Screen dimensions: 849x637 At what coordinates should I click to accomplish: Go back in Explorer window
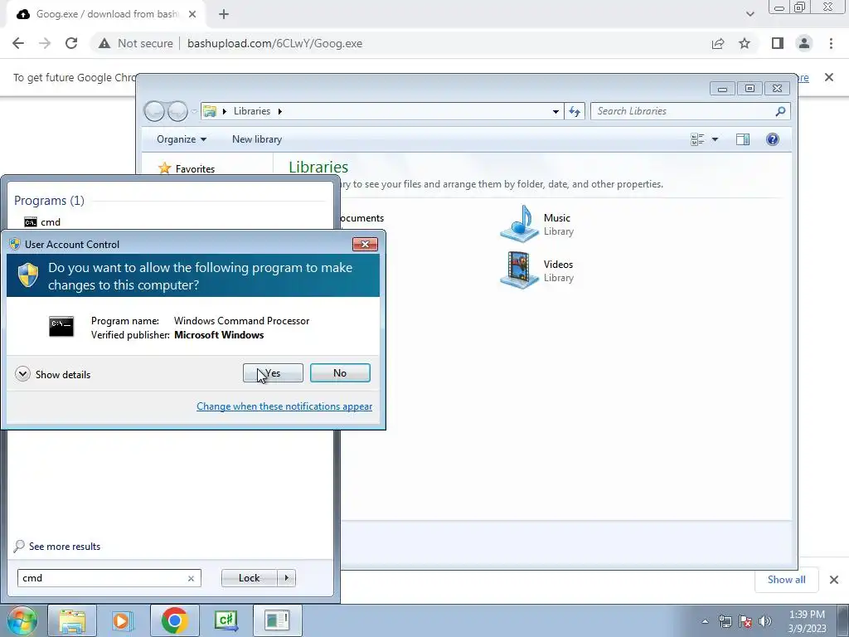click(155, 112)
